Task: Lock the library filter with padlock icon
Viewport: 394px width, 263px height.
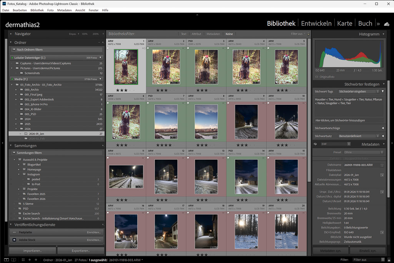Action: (x=308, y=34)
